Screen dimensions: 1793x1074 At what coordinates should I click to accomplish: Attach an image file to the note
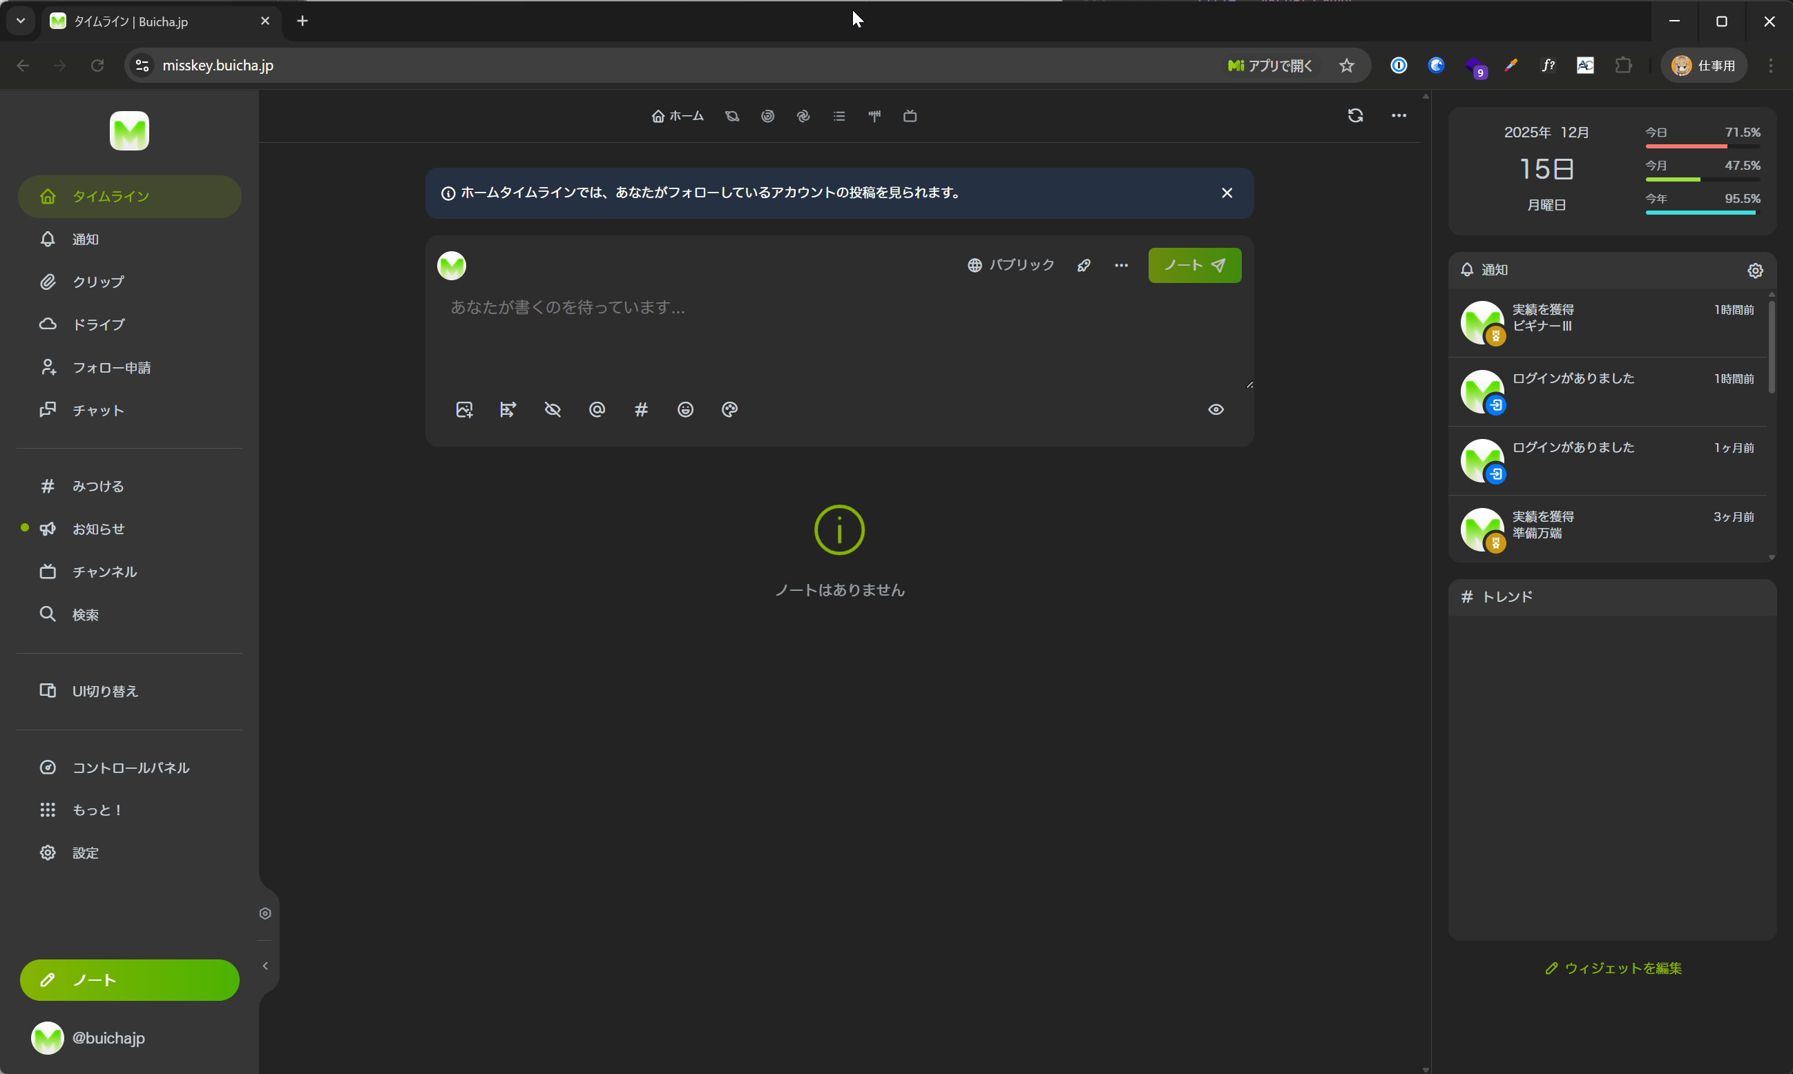click(x=464, y=409)
